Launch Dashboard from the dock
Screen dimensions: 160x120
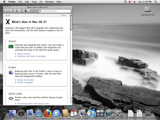(x=21, y=113)
